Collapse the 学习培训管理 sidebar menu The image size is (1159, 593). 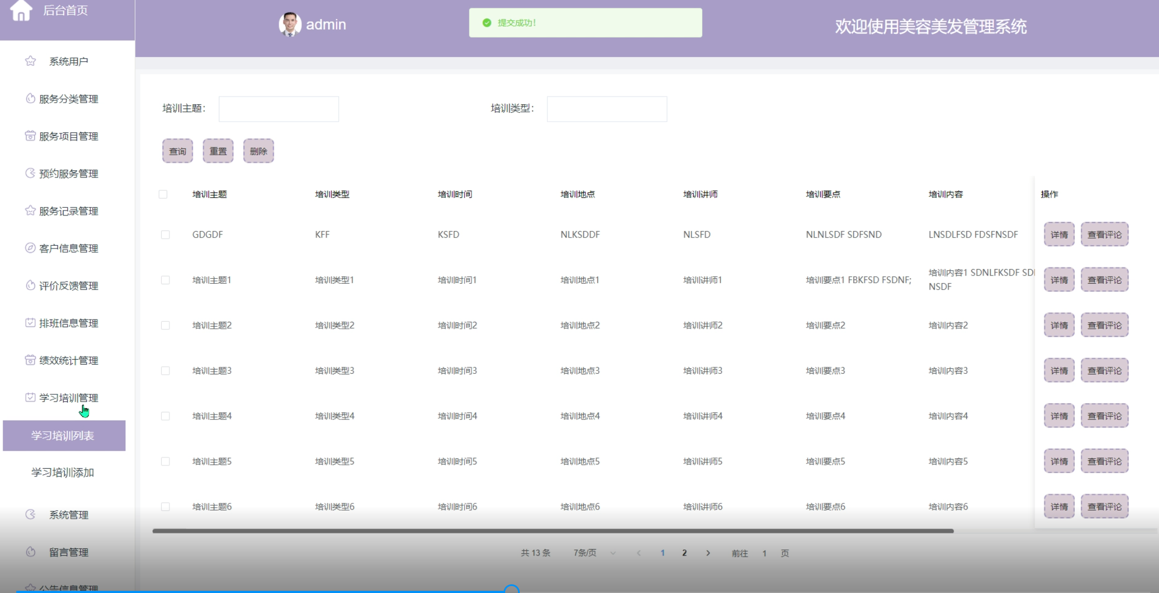(68, 398)
